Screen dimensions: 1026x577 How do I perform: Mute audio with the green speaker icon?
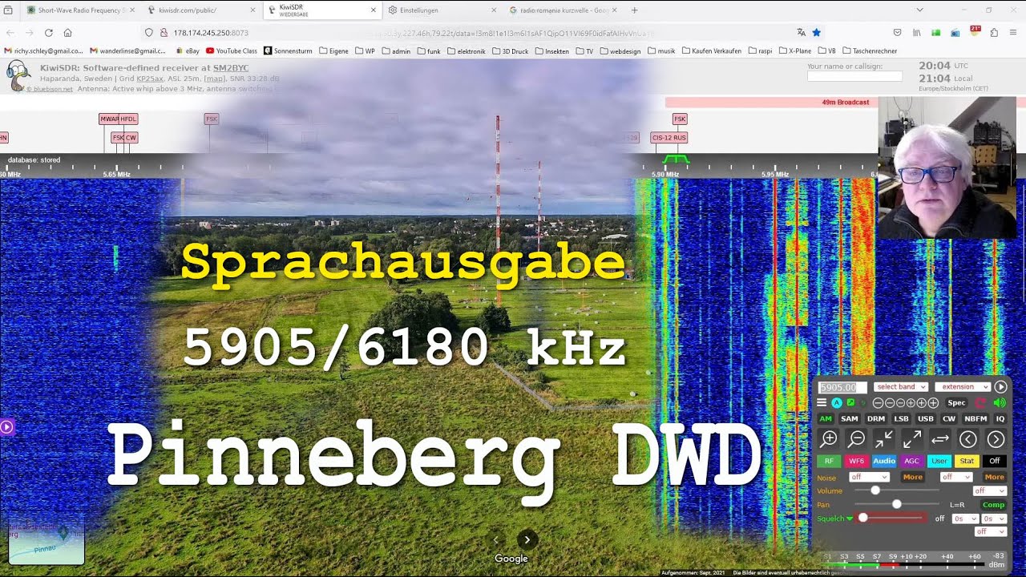(999, 403)
